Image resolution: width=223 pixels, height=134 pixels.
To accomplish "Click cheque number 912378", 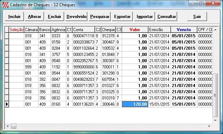I will click(x=108, y=36).
